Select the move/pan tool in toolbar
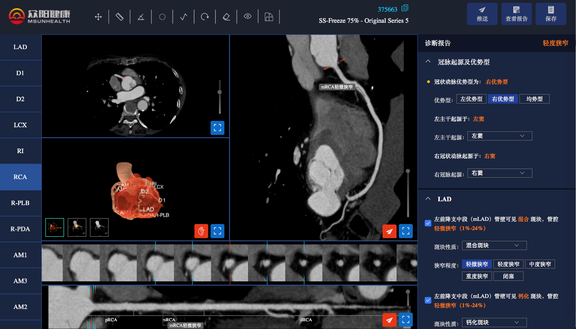 coord(98,17)
